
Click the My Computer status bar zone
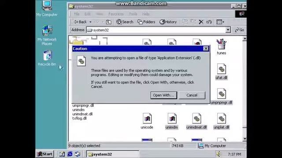(212, 146)
